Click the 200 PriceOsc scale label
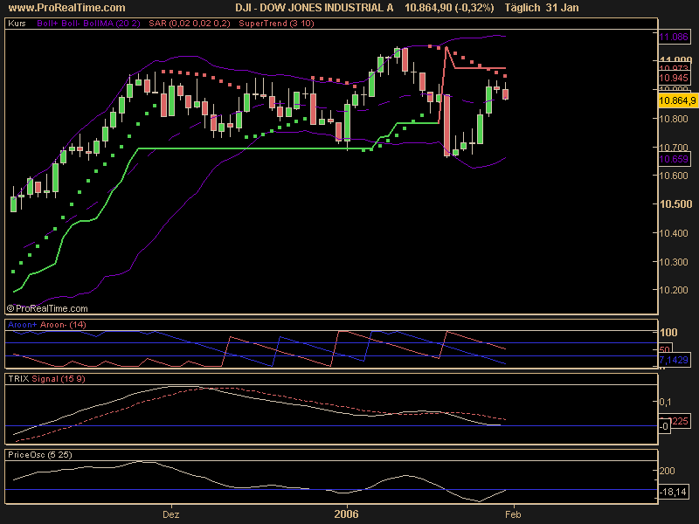 point(667,471)
